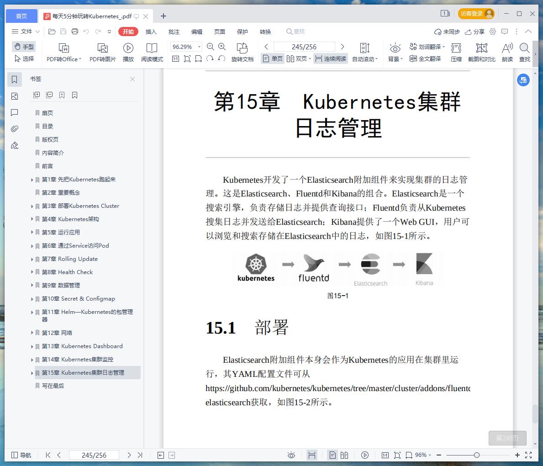The width and height of the screenshot is (543, 466).
Task: Add a new tab with plus
Action: tap(163, 16)
